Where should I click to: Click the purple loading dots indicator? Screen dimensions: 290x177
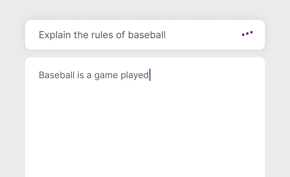click(x=247, y=34)
